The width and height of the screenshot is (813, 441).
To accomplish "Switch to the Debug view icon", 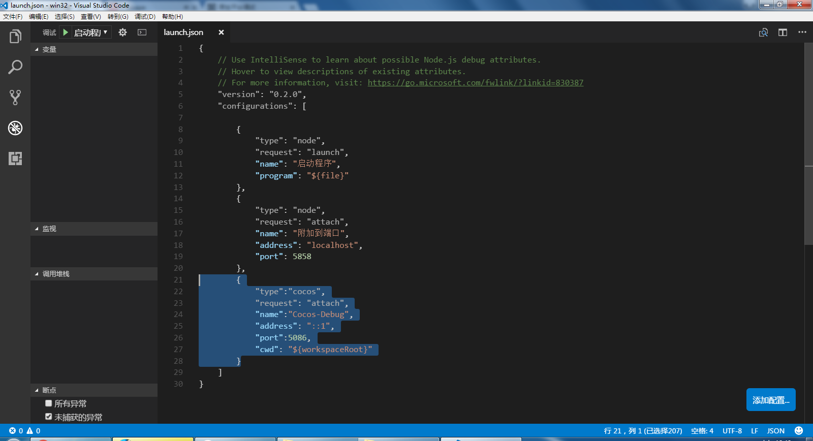I will click(15, 128).
